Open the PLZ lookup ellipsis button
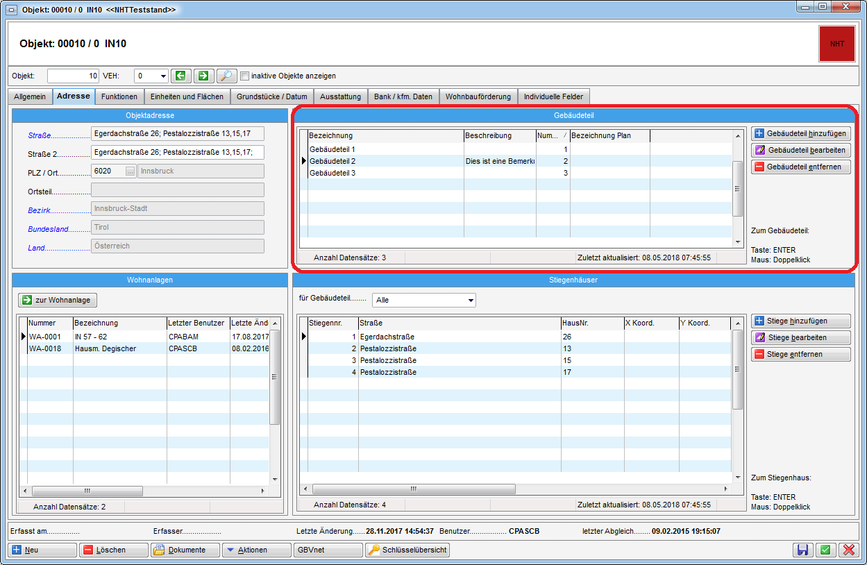This screenshot has height=565, width=867. click(130, 171)
